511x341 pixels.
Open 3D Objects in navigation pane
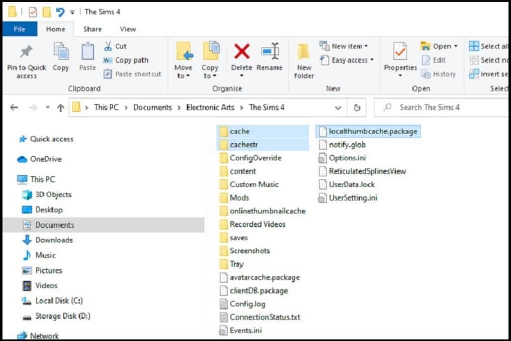[x=46, y=195]
